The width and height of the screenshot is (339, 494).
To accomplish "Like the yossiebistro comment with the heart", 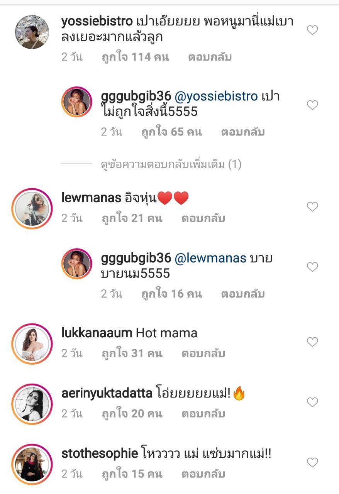I will 312,30.
